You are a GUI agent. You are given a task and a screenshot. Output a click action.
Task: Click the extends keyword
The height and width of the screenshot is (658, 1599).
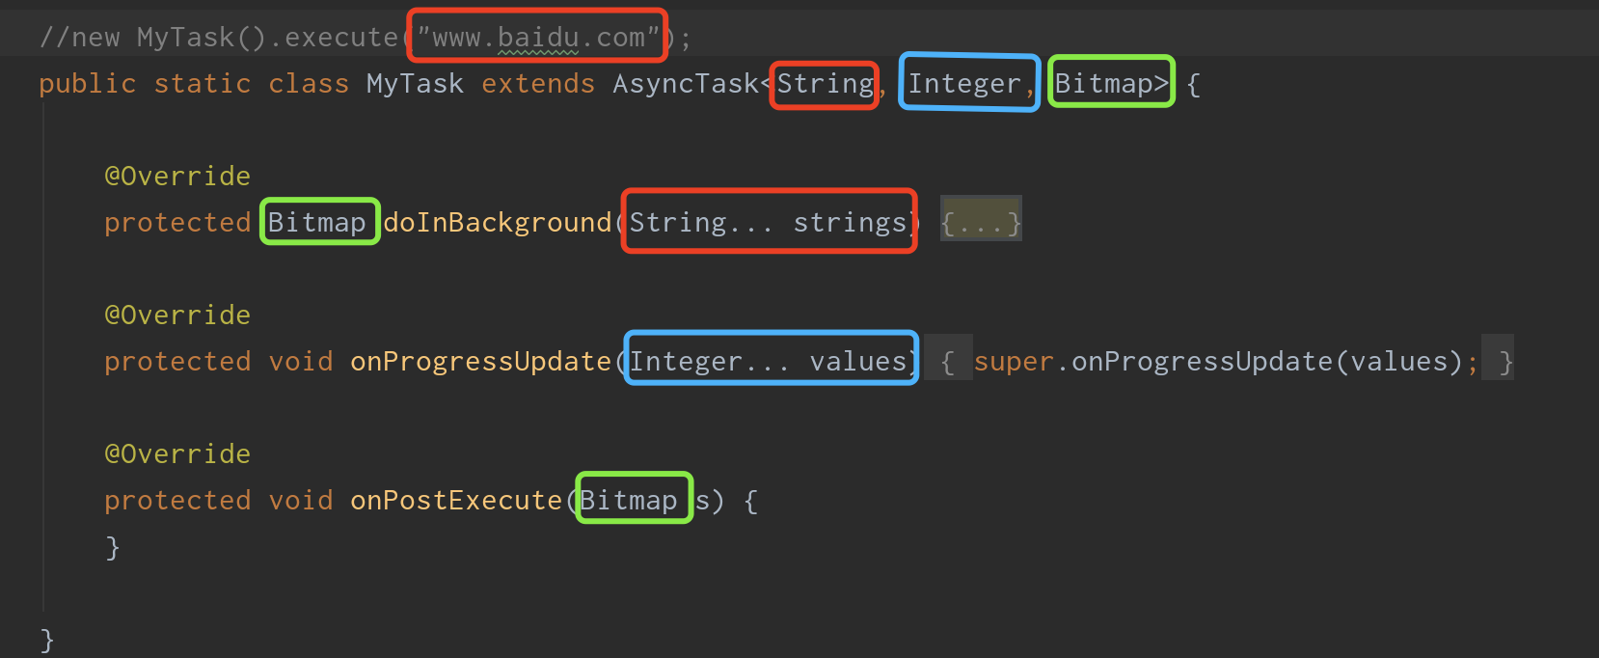tap(538, 84)
